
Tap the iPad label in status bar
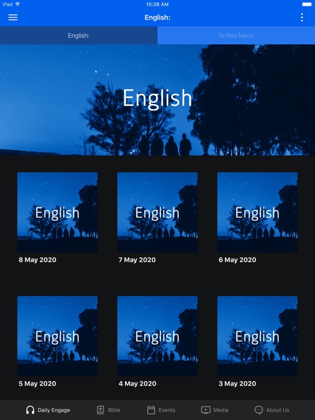pos(8,4)
